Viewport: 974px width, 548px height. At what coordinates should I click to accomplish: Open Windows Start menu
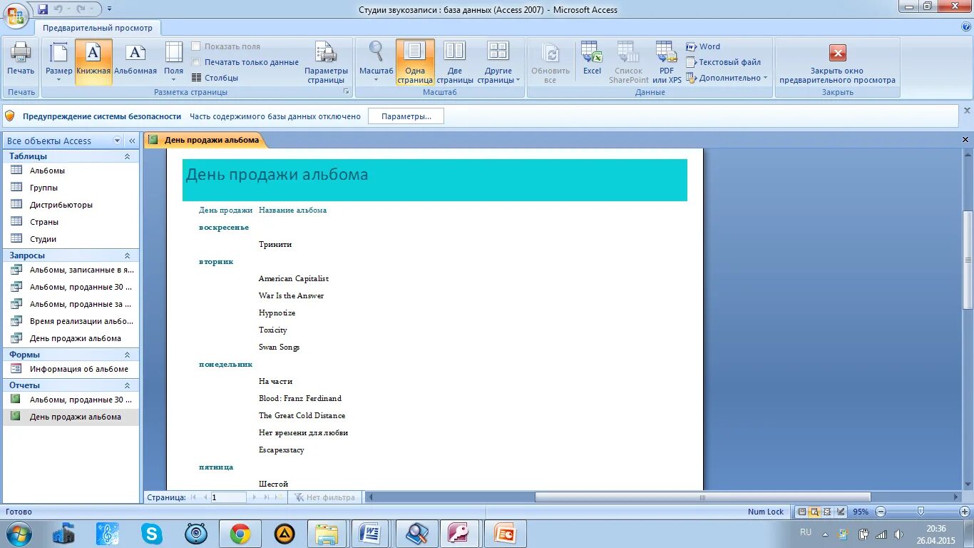coord(18,533)
